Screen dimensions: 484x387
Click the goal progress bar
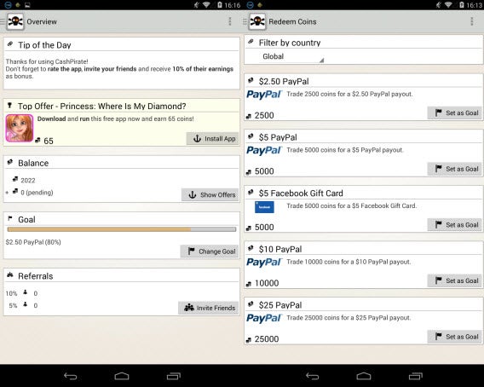[x=122, y=229]
